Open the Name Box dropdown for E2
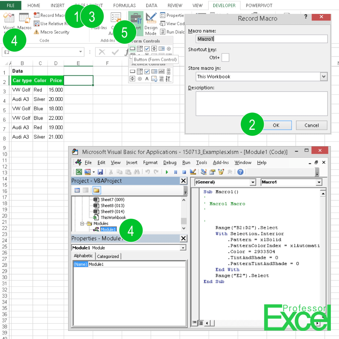This screenshot has width=339, height=339. [80, 52]
